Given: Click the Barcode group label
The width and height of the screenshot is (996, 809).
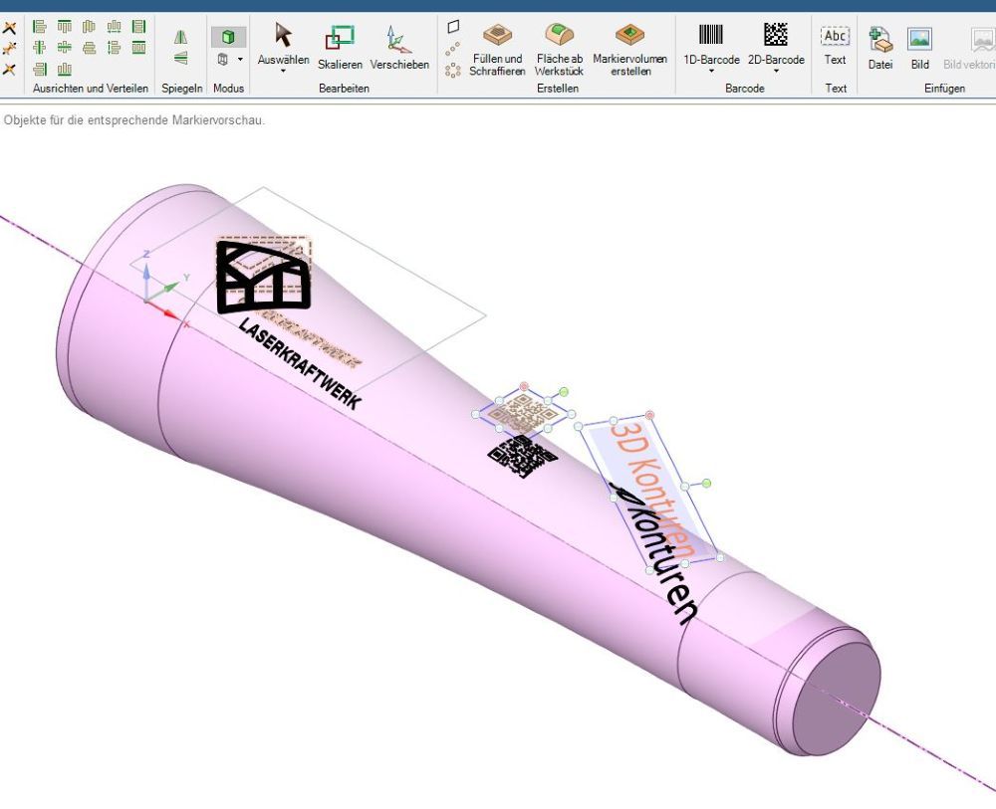Looking at the screenshot, I should [x=744, y=89].
